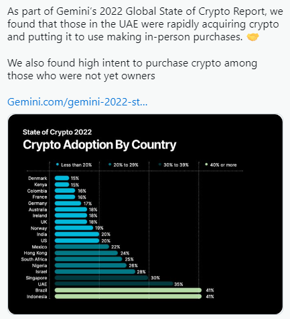The width and height of the screenshot is (290, 319).
Task: Click the Mexico 22% bar
Action: (82, 246)
